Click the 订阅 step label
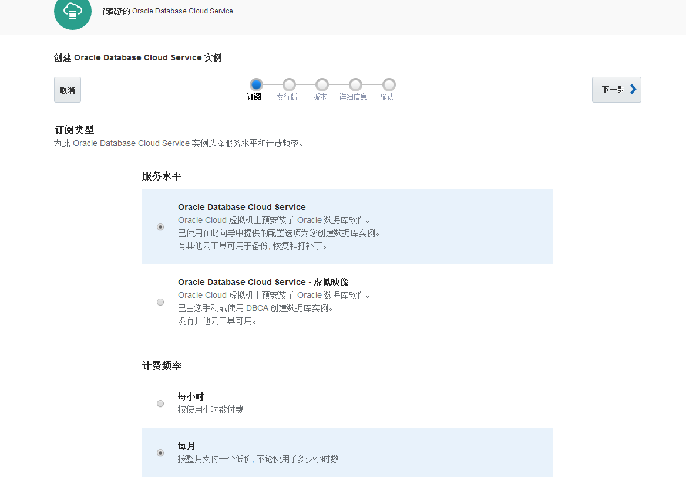 [254, 97]
